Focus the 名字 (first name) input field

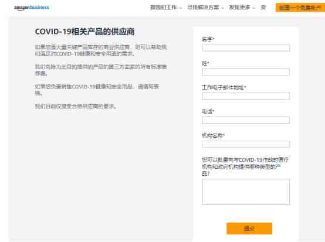coord(246,48)
